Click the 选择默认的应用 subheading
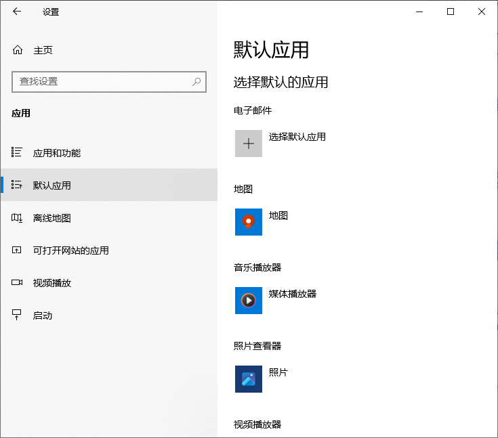Screen dimensions: 498x438 (281, 82)
